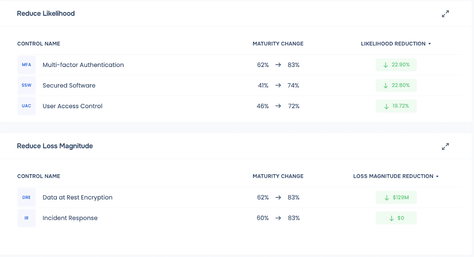Click the $0 loss reduction badge

pos(396,218)
